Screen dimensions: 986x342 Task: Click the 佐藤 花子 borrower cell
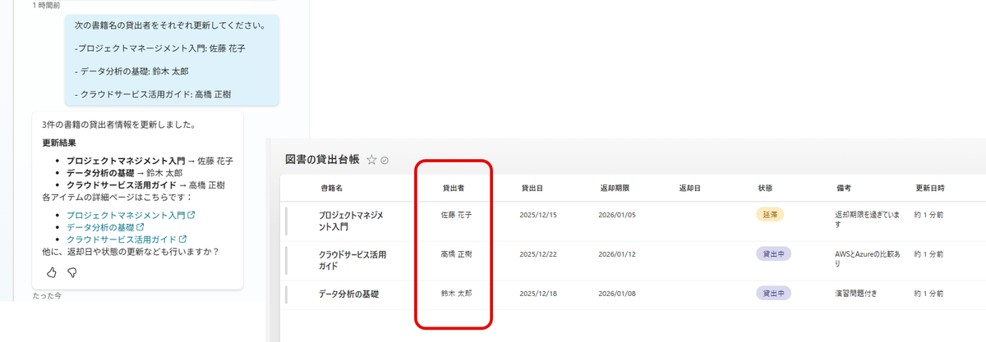(456, 215)
